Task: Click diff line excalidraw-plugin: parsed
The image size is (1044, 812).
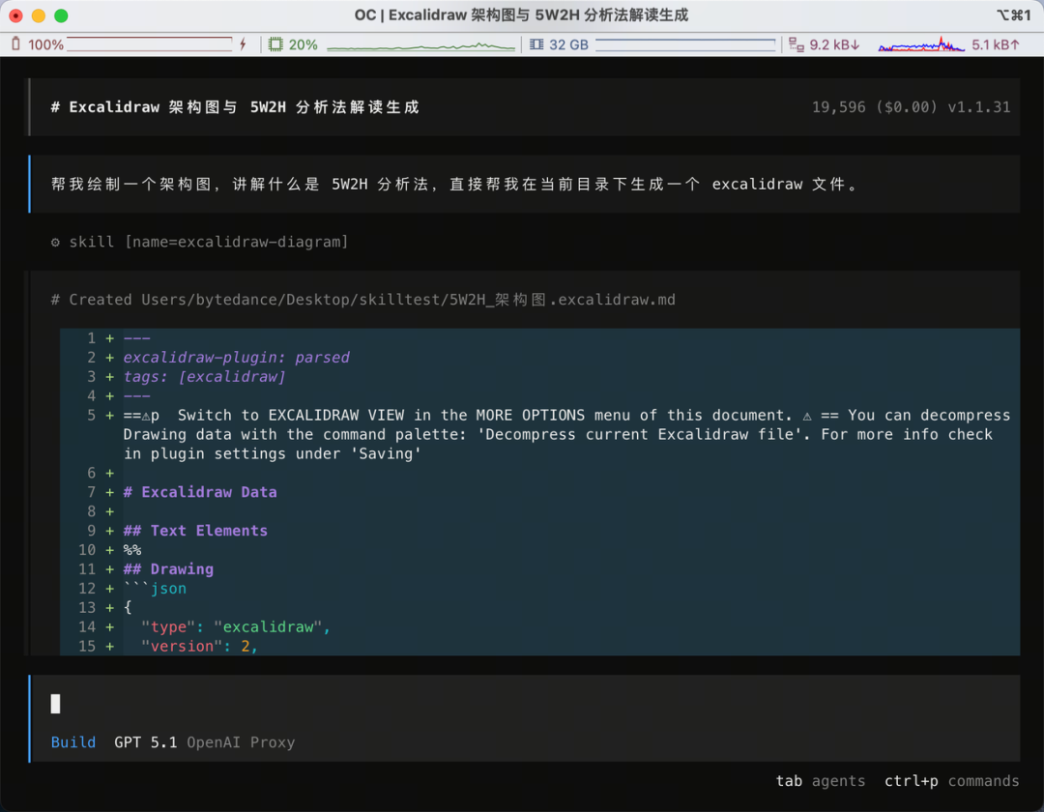Action: (236, 358)
